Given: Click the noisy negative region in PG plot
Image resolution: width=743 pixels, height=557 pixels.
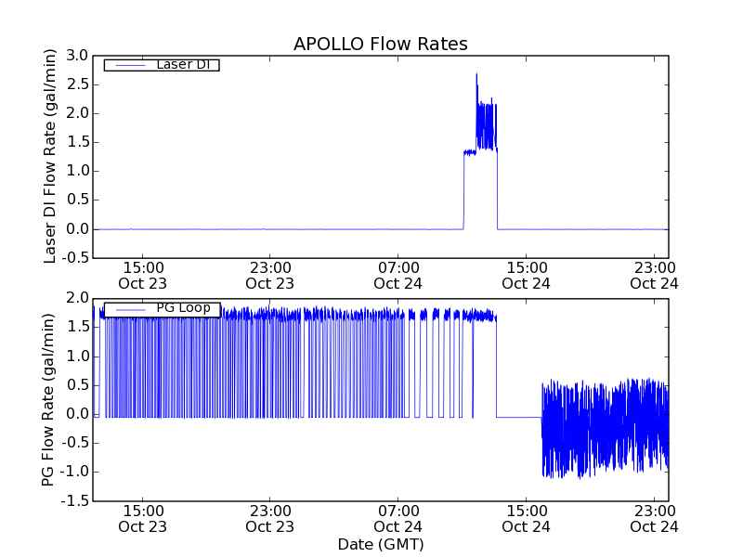Looking at the screenshot, I should coord(606,429).
